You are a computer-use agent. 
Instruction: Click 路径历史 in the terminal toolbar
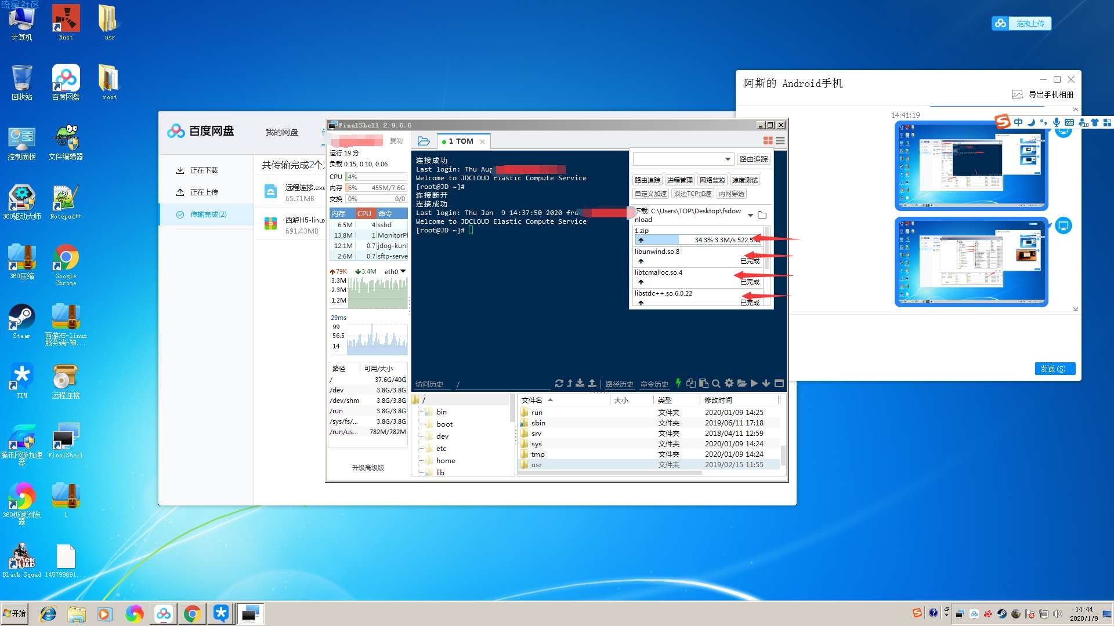619,384
